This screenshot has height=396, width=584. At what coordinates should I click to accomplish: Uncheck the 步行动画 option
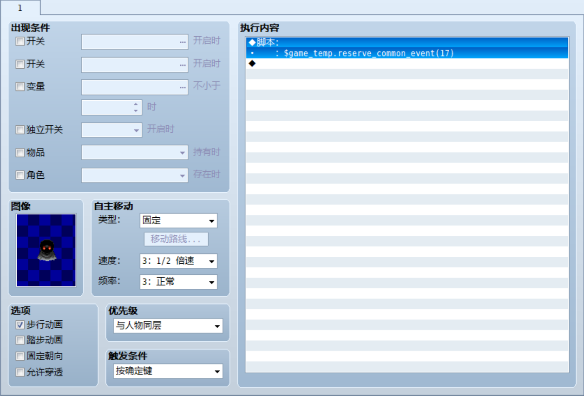coord(20,325)
